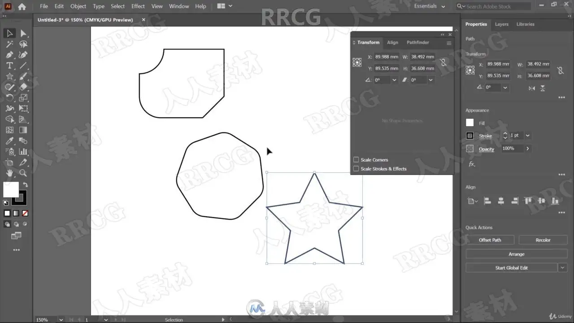Select the Lasso tool
The height and width of the screenshot is (323, 574).
click(x=23, y=44)
